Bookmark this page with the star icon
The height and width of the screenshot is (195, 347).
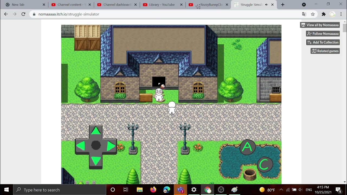coord(313,14)
